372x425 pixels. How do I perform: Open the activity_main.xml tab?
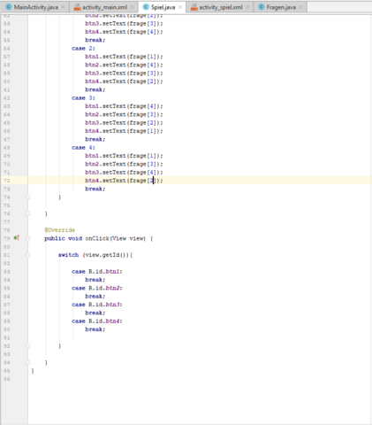click(104, 7)
